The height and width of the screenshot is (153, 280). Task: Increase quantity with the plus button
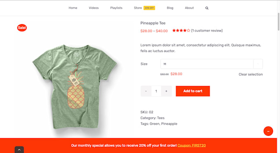(x=166, y=91)
